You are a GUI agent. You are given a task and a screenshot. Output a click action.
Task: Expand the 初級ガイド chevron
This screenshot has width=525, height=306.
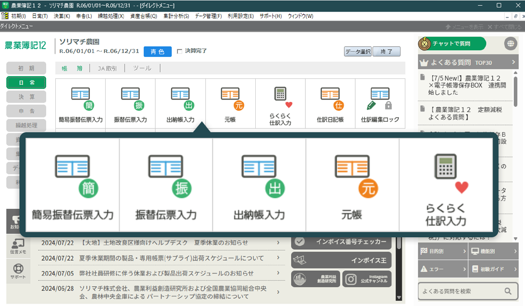click(515, 269)
